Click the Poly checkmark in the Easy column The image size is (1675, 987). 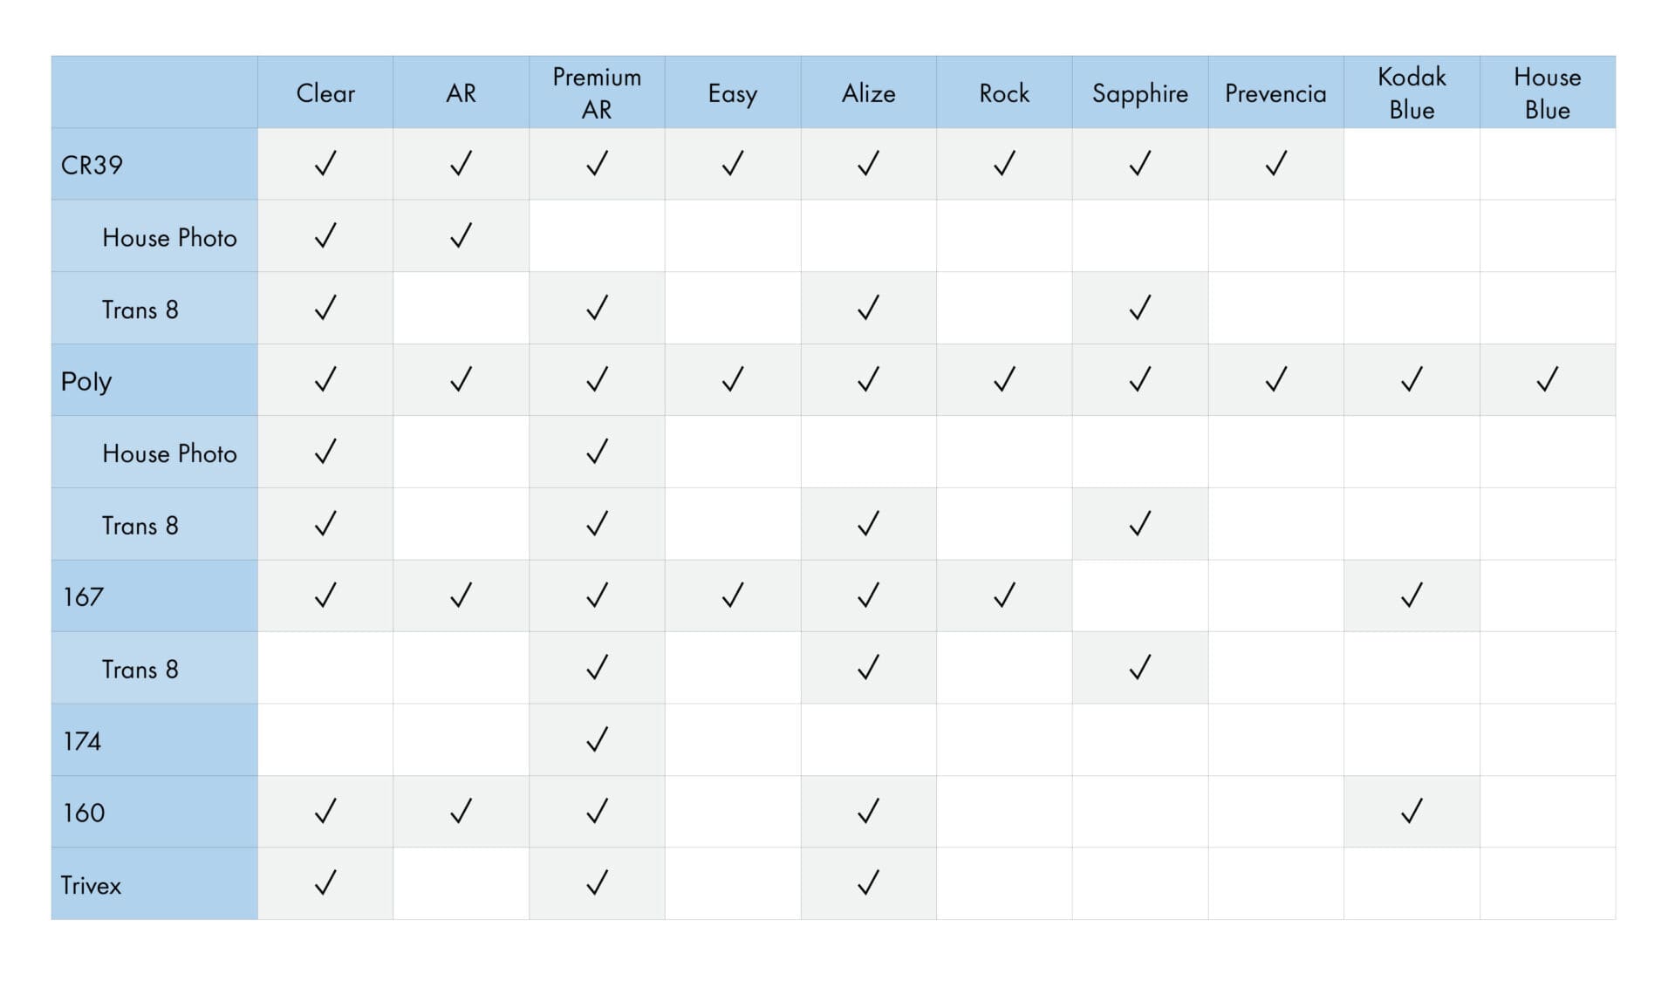[x=733, y=379]
